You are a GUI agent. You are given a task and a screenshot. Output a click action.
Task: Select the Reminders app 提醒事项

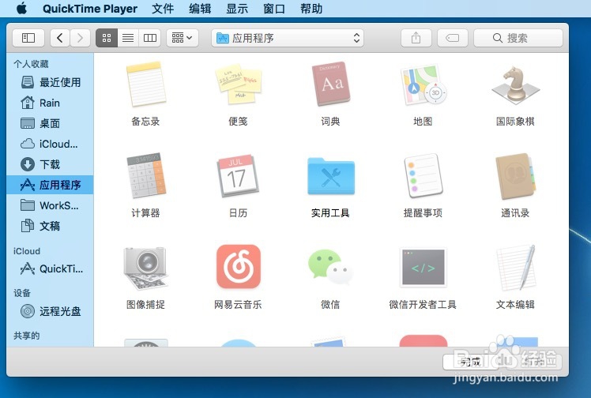coord(423,175)
